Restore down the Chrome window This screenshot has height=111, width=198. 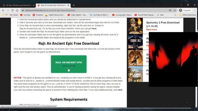point(188,5)
